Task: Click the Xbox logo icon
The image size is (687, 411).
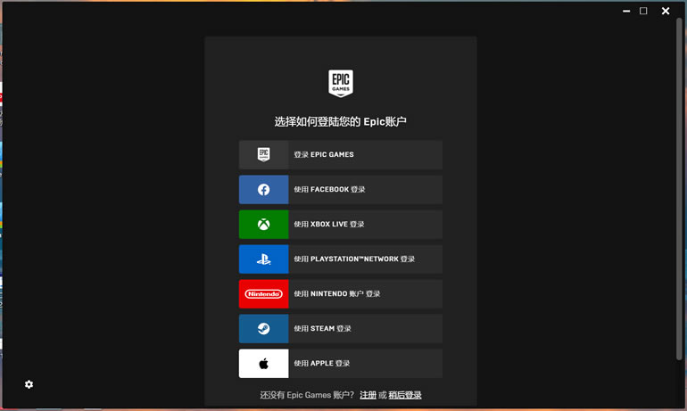Action: point(263,225)
